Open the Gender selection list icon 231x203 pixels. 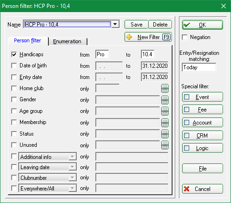[x=165, y=100]
